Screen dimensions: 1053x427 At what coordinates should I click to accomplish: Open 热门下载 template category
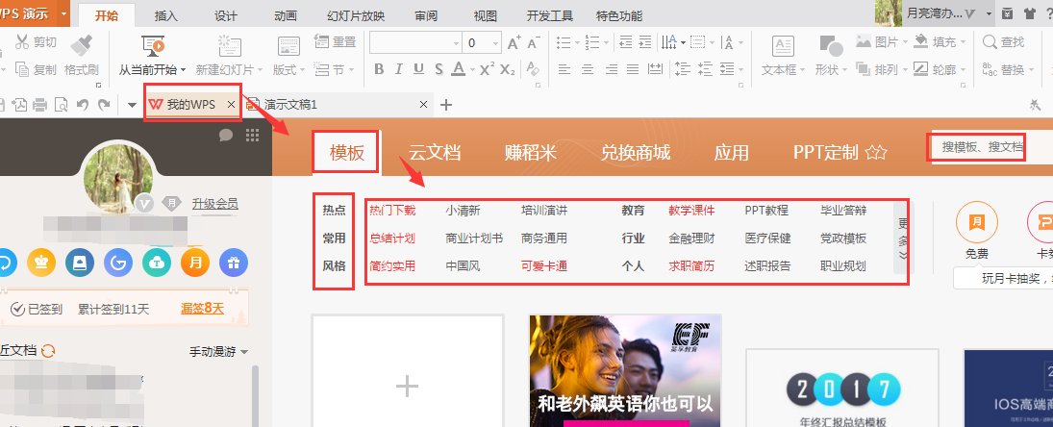coord(392,211)
